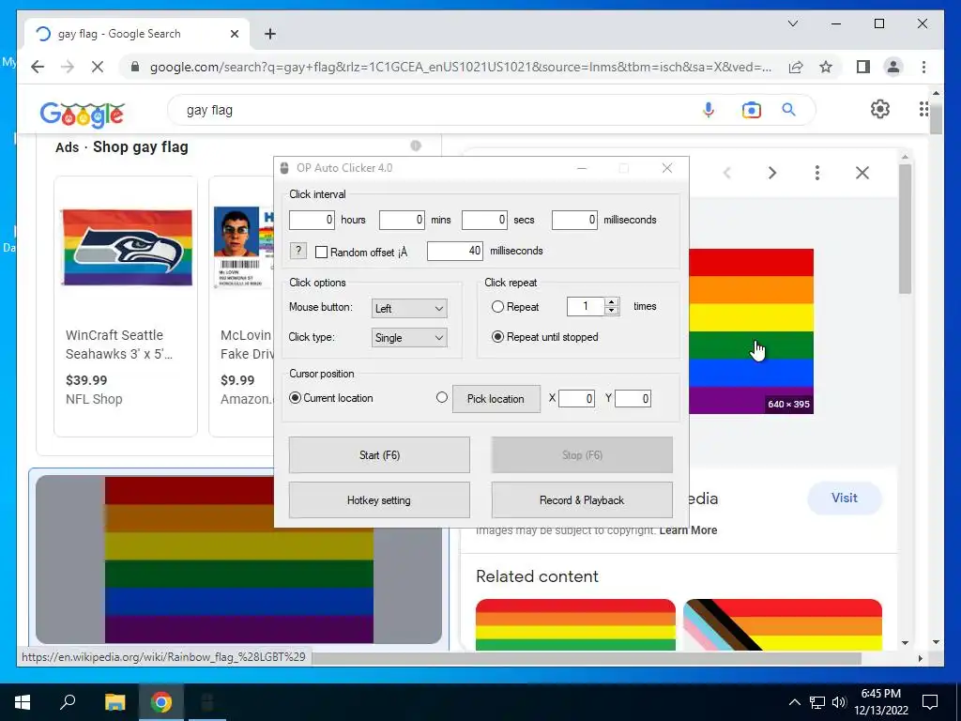Decrease repeat count with down arrow

612,311
